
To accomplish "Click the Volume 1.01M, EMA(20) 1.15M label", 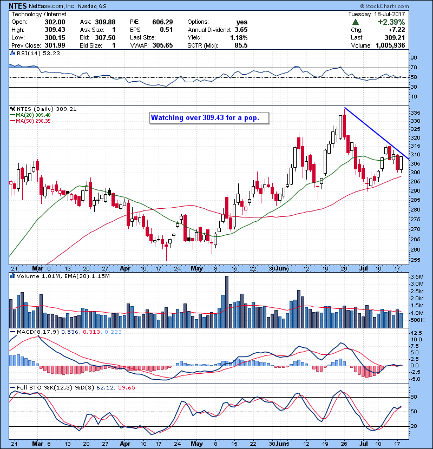I will coord(63,276).
